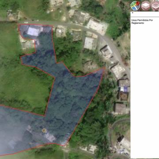
Task: Open the colorful basemap gallery icon
Action: click(x=135, y=6)
